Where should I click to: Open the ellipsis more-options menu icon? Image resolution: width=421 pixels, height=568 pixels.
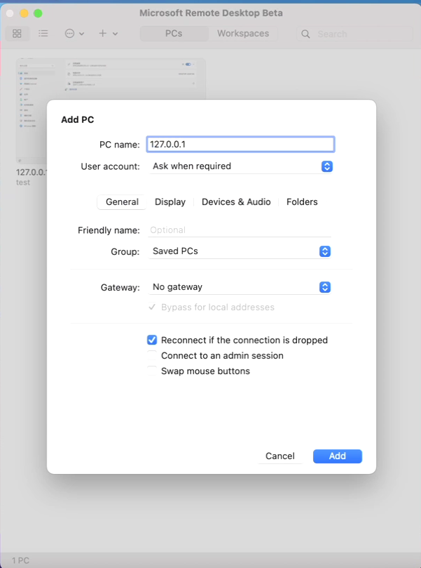[69, 34]
